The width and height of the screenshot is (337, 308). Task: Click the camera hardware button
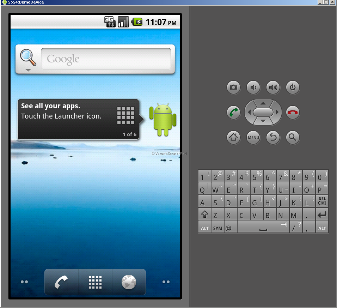coord(233,87)
